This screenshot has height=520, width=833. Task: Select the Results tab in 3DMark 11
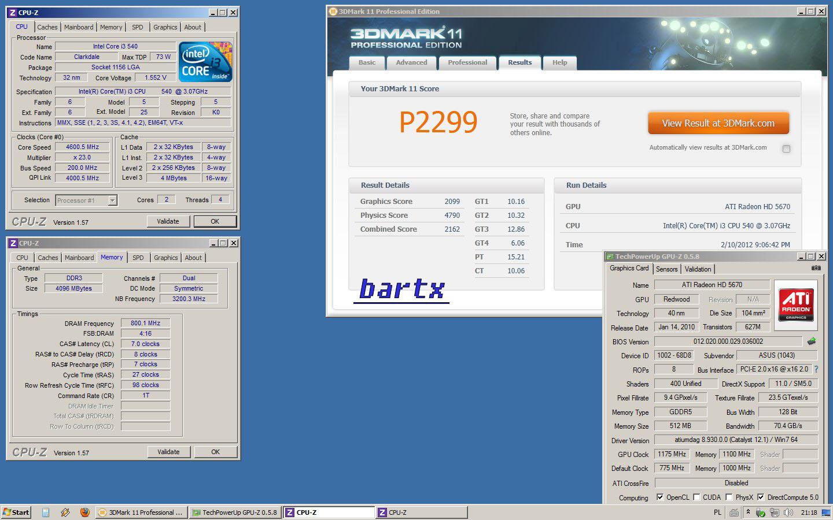click(519, 62)
